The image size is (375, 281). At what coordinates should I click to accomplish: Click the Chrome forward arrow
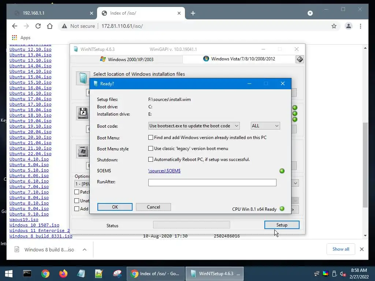[x=26, y=26]
